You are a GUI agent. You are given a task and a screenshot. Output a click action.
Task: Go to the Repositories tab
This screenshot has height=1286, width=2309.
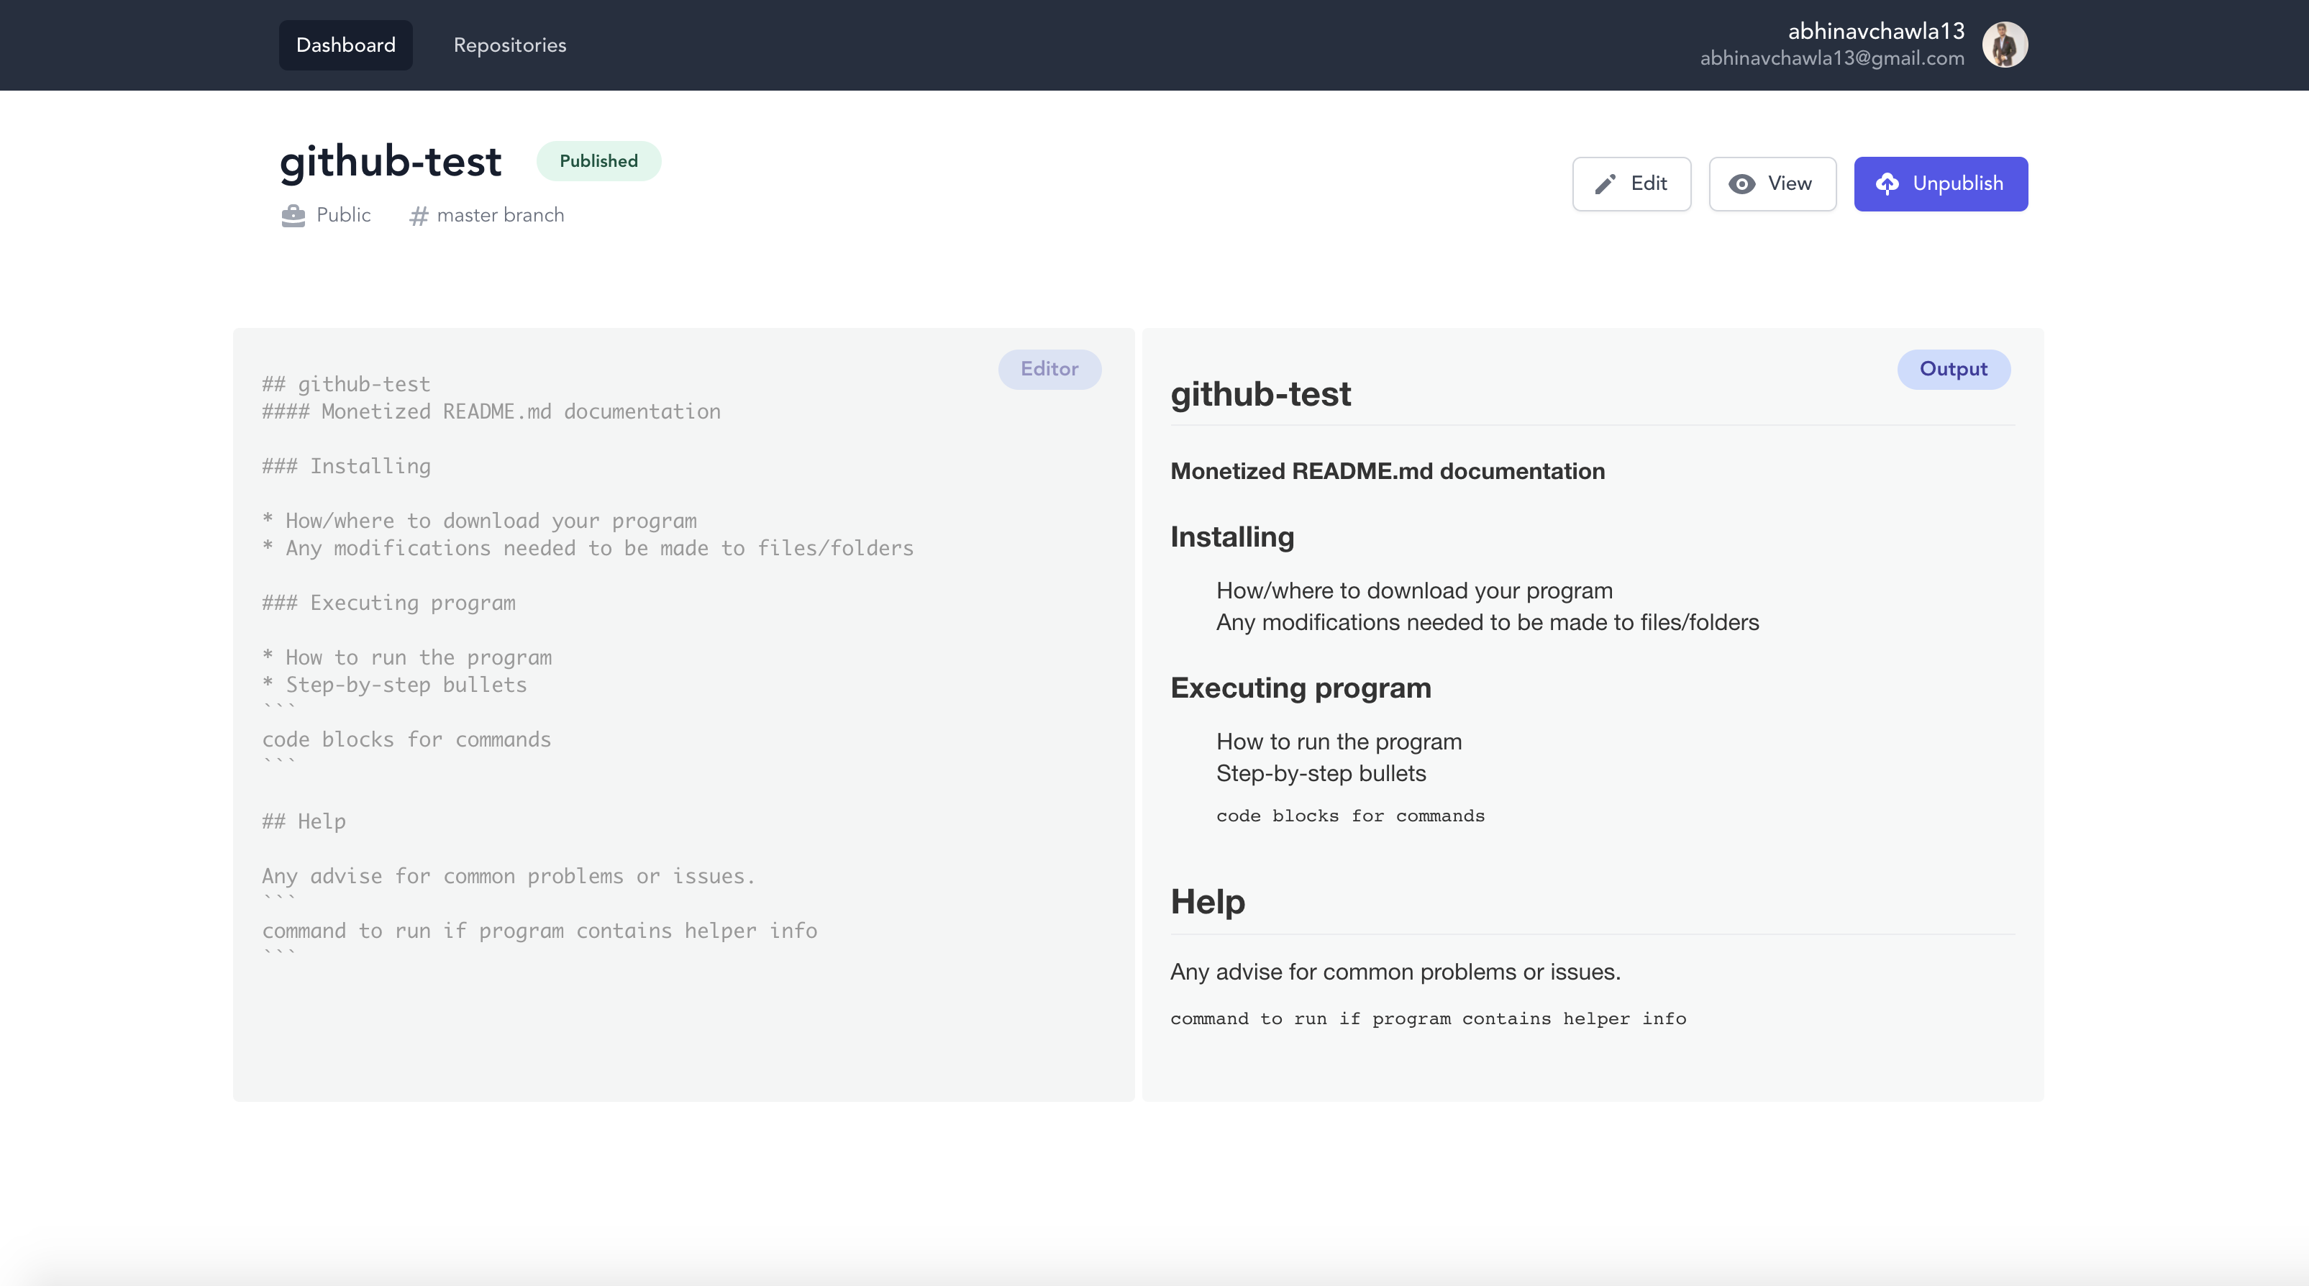coord(509,45)
